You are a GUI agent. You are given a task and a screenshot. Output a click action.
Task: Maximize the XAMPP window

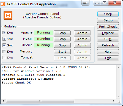(105, 3)
